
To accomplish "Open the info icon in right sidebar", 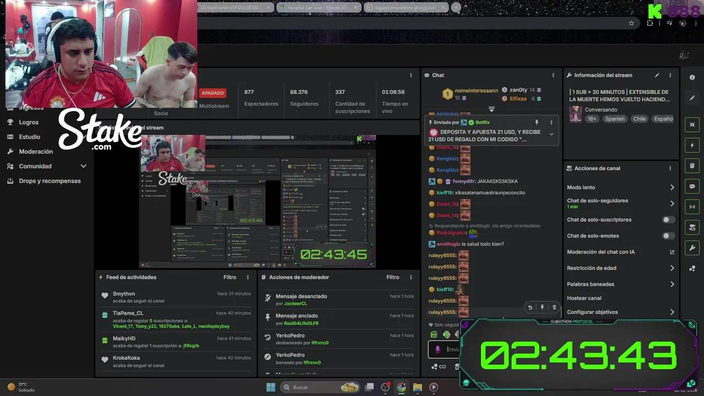I will click(x=692, y=78).
